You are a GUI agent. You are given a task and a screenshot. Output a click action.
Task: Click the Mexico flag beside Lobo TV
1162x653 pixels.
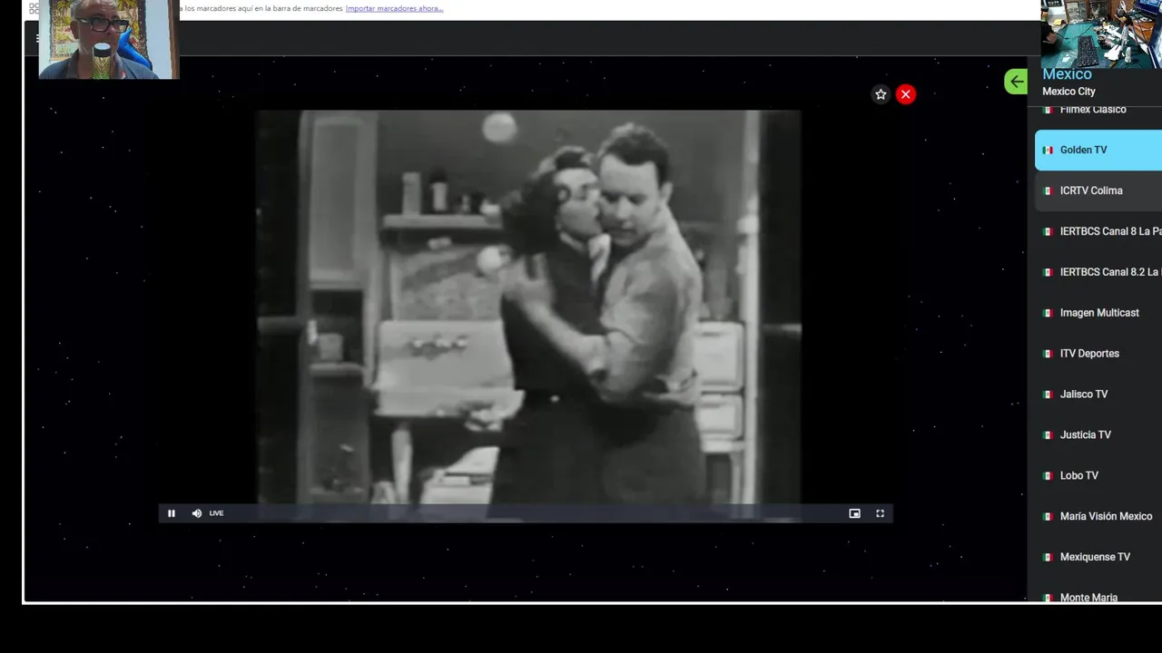pyautogui.click(x=1048, y=477)
